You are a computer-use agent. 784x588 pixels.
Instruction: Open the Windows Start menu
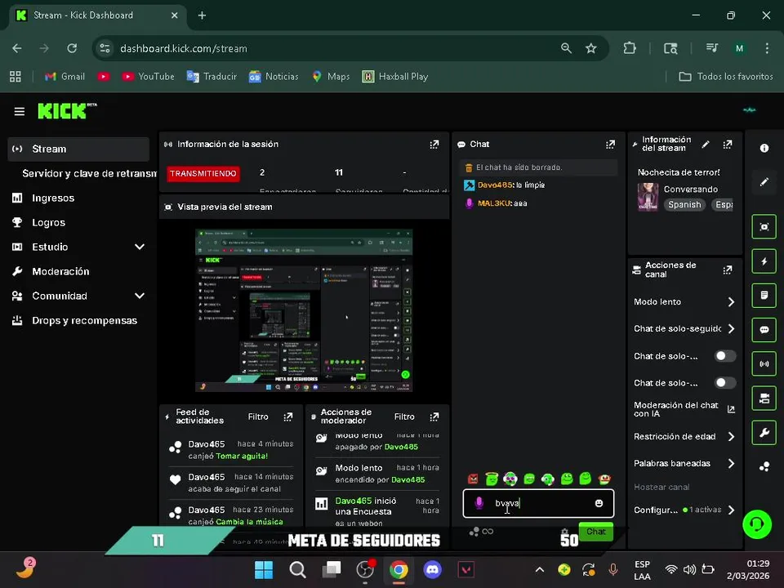264,569
